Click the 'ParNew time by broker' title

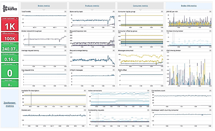pyautogui.click(x=175, y=31)
